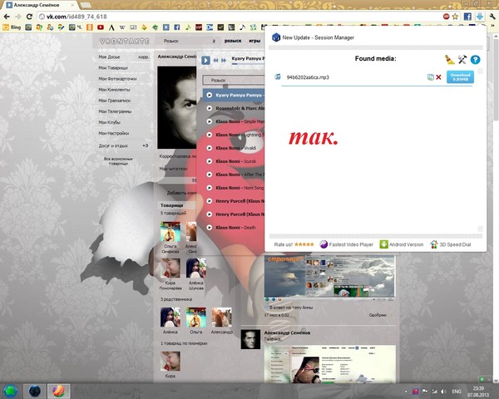Open wall post author avatar thumbnail
Viewport: 499px width, 399px height.
pos(250,339)
